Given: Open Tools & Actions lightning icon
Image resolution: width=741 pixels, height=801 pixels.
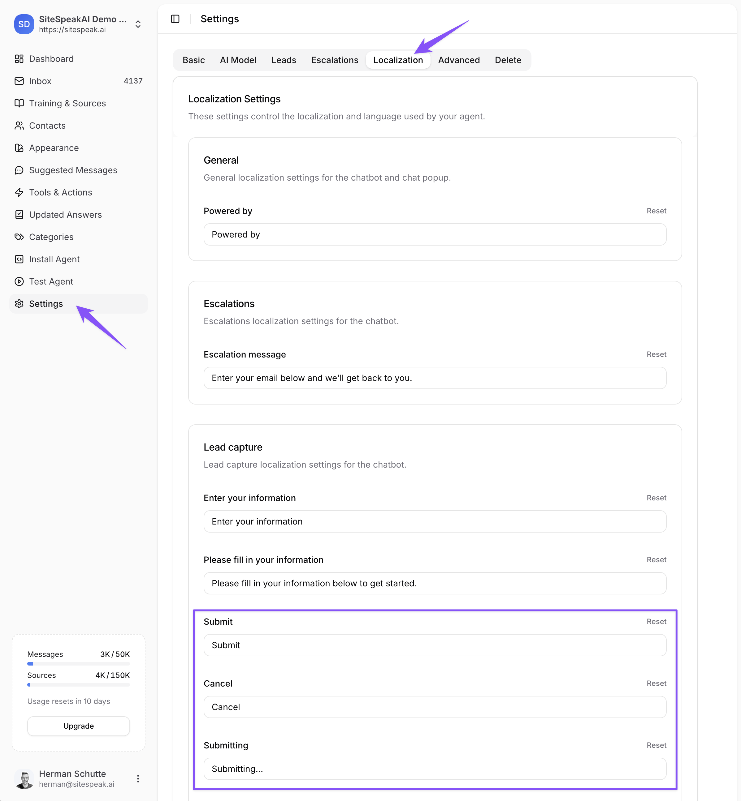Looking at the screenshot, I should tap(19, 192).
